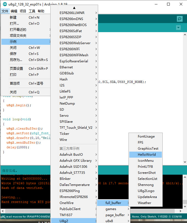Expand ESP8266LLMNR examples
The width and height of the screenshot is (187, 223).
[74, 13]
